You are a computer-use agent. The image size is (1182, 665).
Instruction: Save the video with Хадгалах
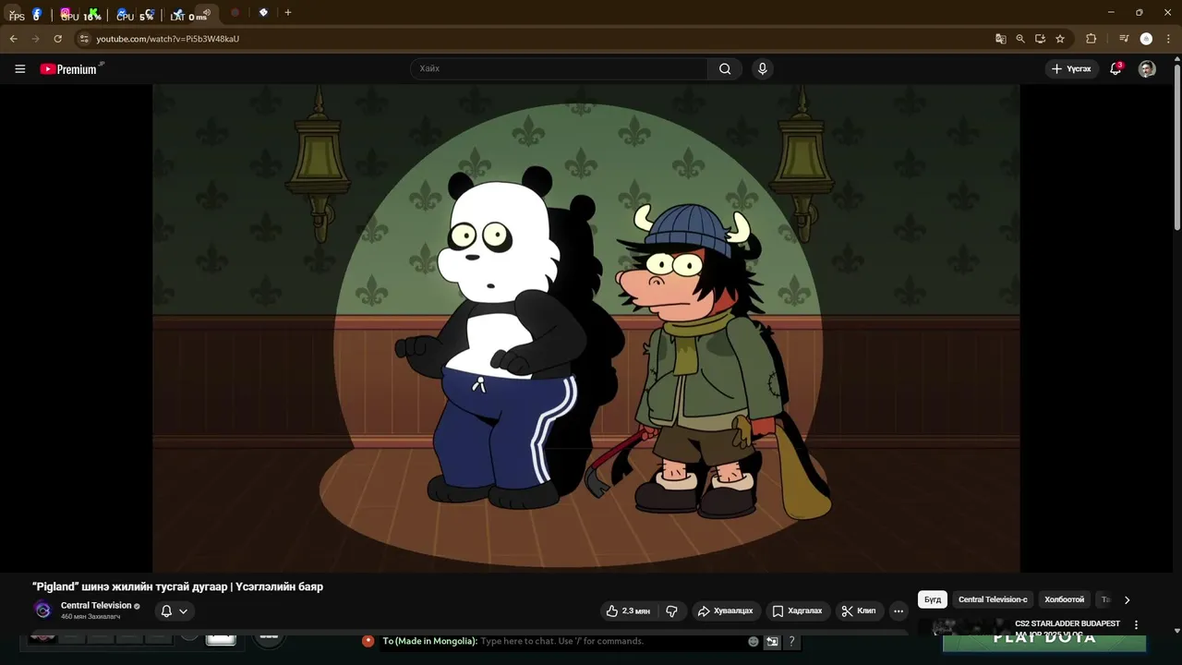coord(797,611)
